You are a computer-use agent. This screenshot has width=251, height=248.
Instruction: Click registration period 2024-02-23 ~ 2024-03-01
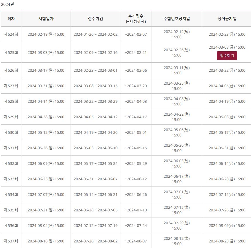(95, 70)
